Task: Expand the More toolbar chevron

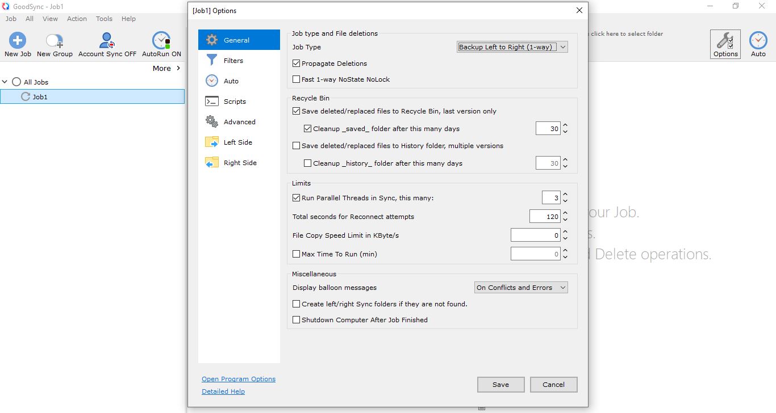Action: coord(178,68)
